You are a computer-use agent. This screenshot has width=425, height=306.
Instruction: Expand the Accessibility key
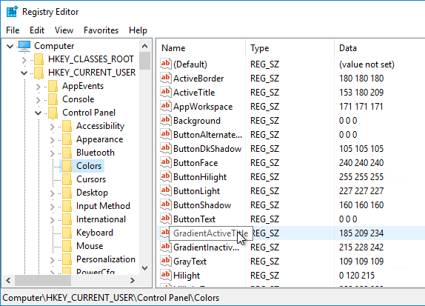click(53, 127)
